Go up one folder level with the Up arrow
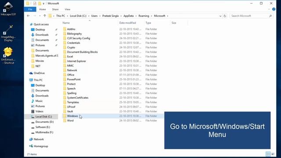 coord(45,16)
